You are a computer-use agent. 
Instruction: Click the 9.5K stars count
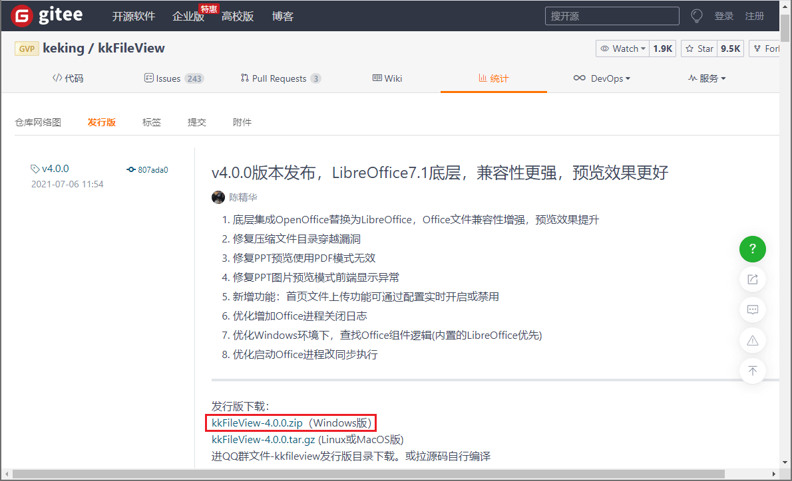click(730, 48)
